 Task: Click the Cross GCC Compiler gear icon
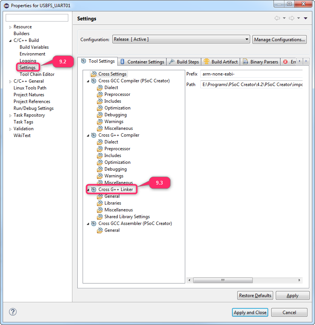[94, 81]
